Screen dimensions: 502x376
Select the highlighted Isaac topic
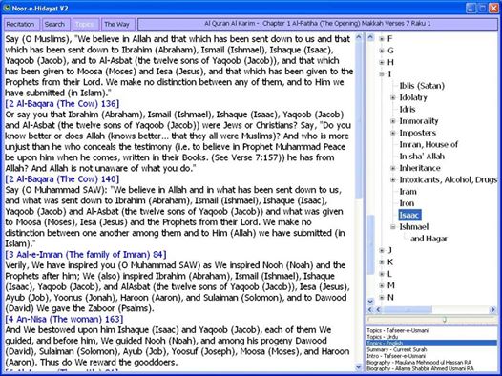409,215
